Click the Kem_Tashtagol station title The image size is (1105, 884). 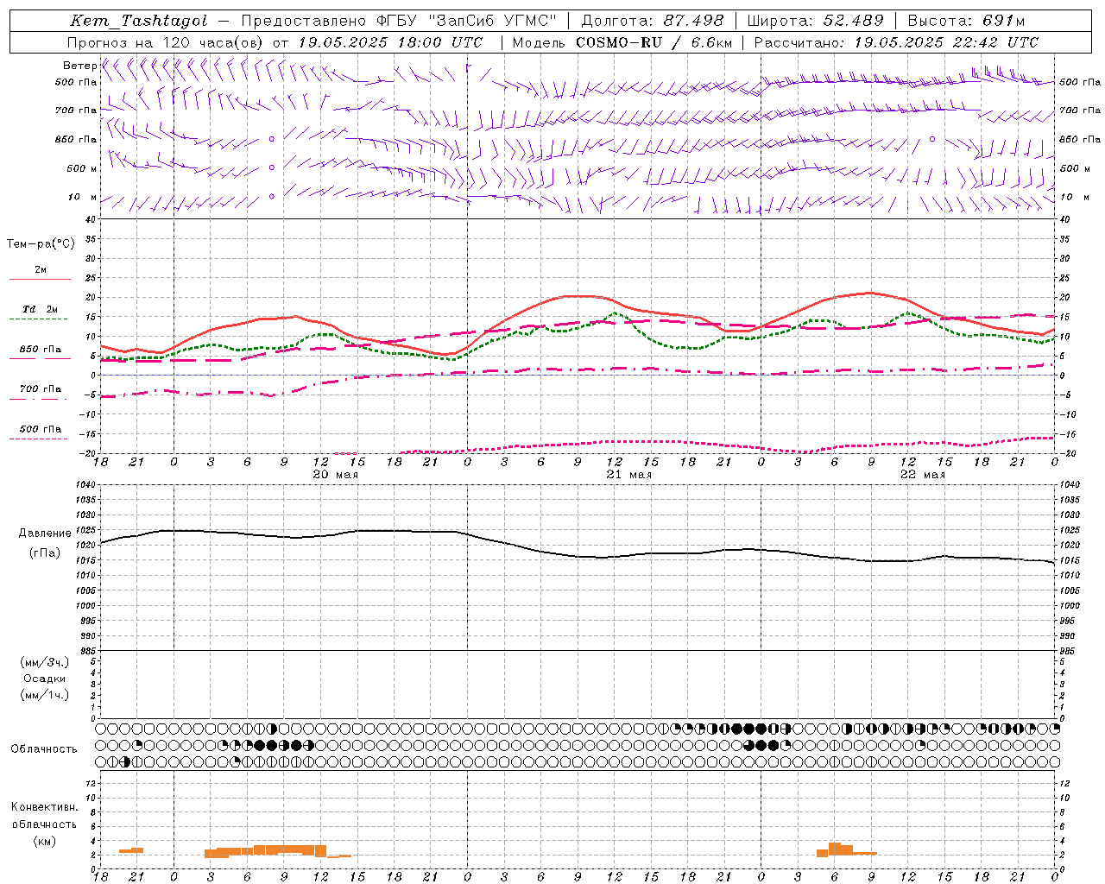(x=139, y=21)
